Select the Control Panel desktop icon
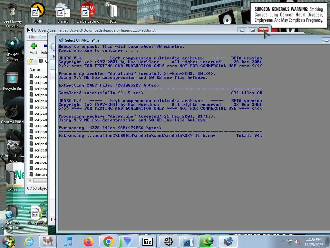 coord(13,114)
